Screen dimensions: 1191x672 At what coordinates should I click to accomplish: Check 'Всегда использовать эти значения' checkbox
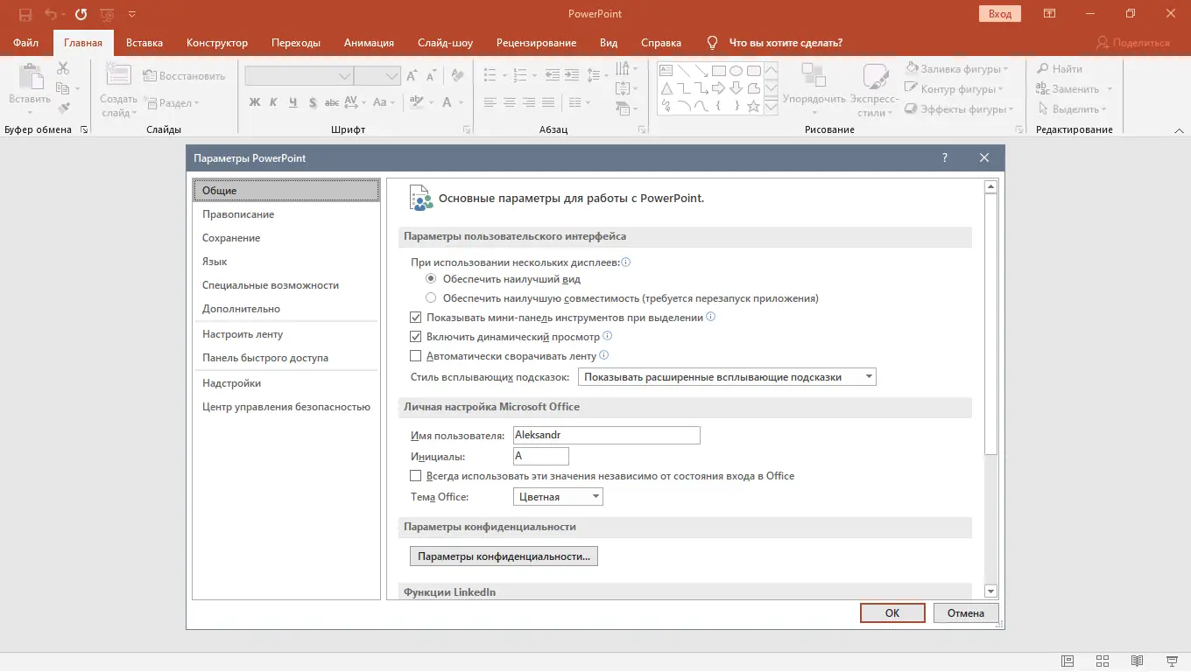click(x=416, y=476)
